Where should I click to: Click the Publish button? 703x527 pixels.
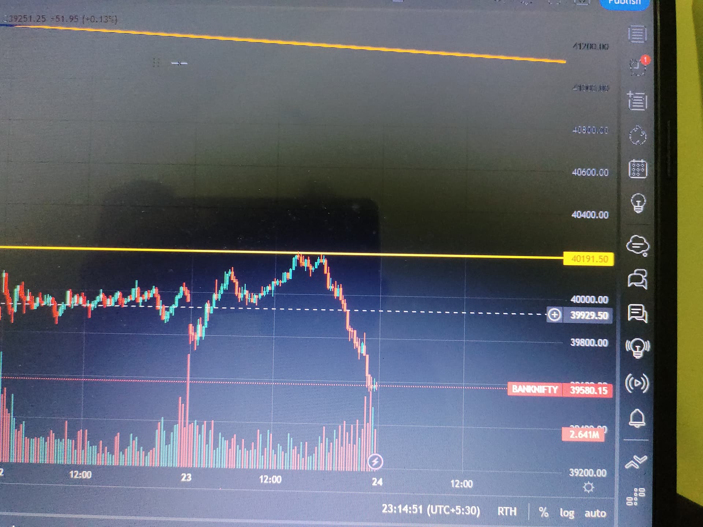point(625,4)
